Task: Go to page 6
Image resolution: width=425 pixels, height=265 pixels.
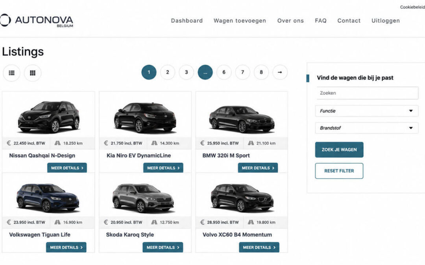Action: pos(224,72)
